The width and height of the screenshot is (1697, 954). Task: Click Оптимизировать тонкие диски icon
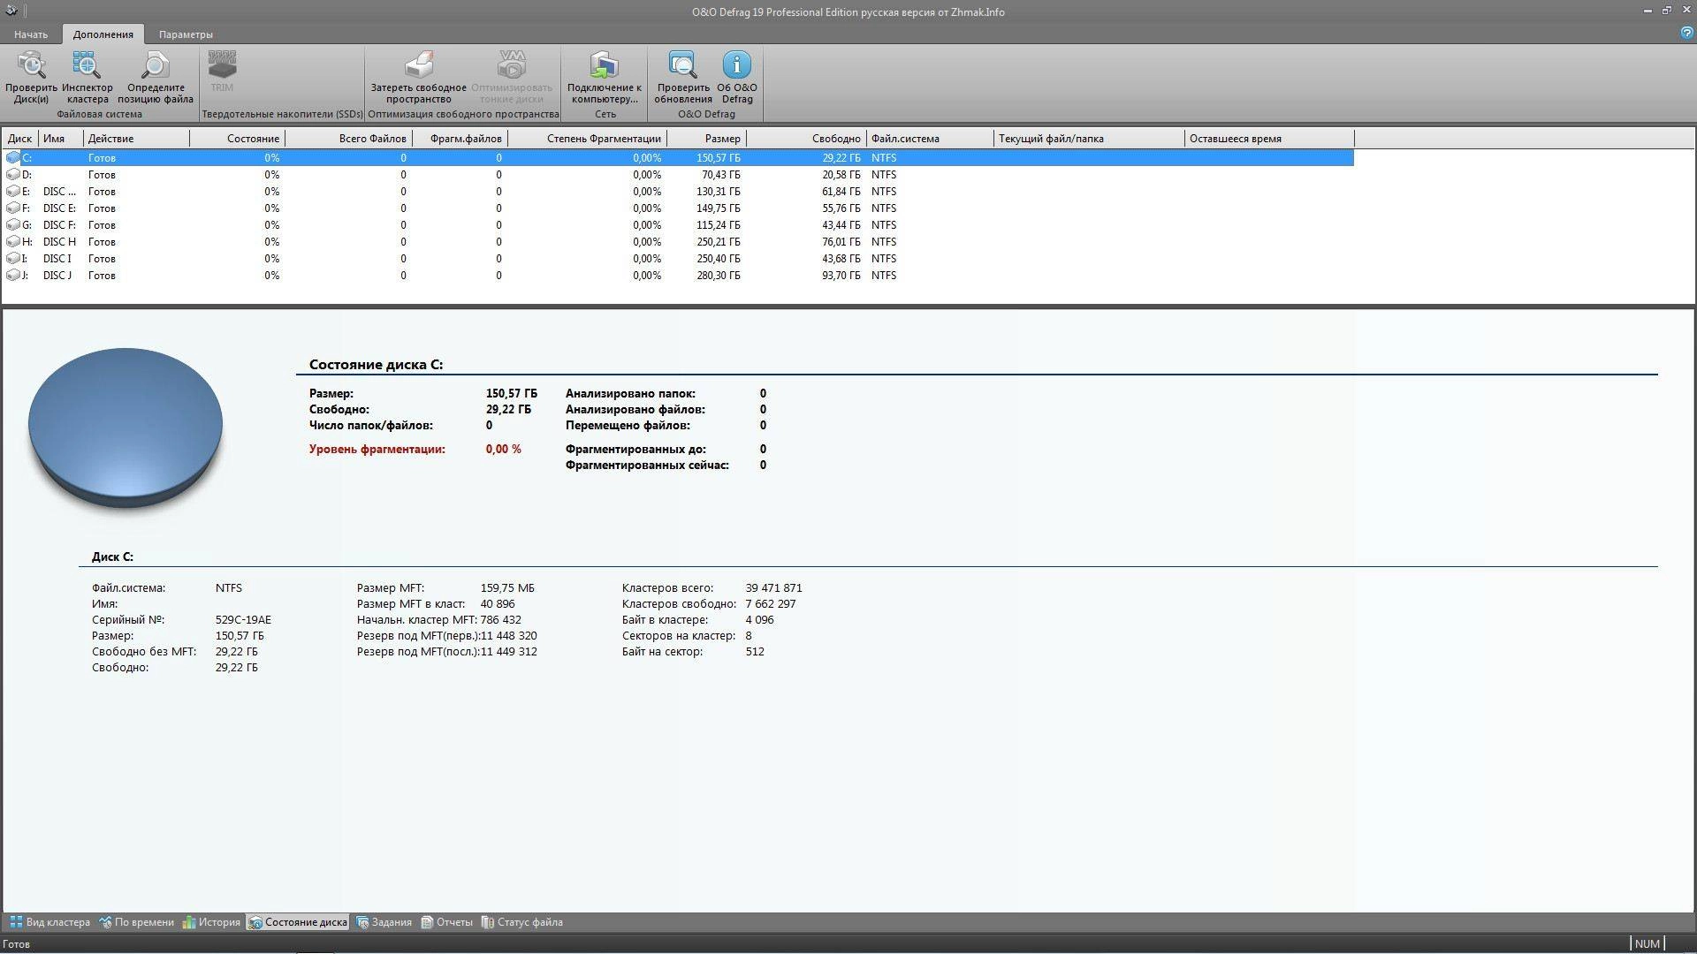512,78
